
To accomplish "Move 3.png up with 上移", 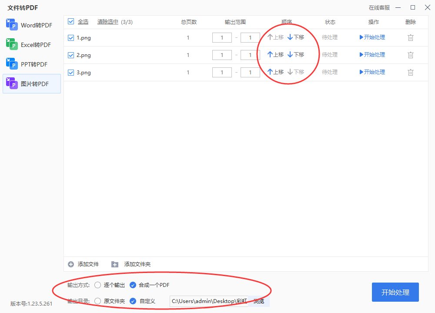I will coord(275,72).
